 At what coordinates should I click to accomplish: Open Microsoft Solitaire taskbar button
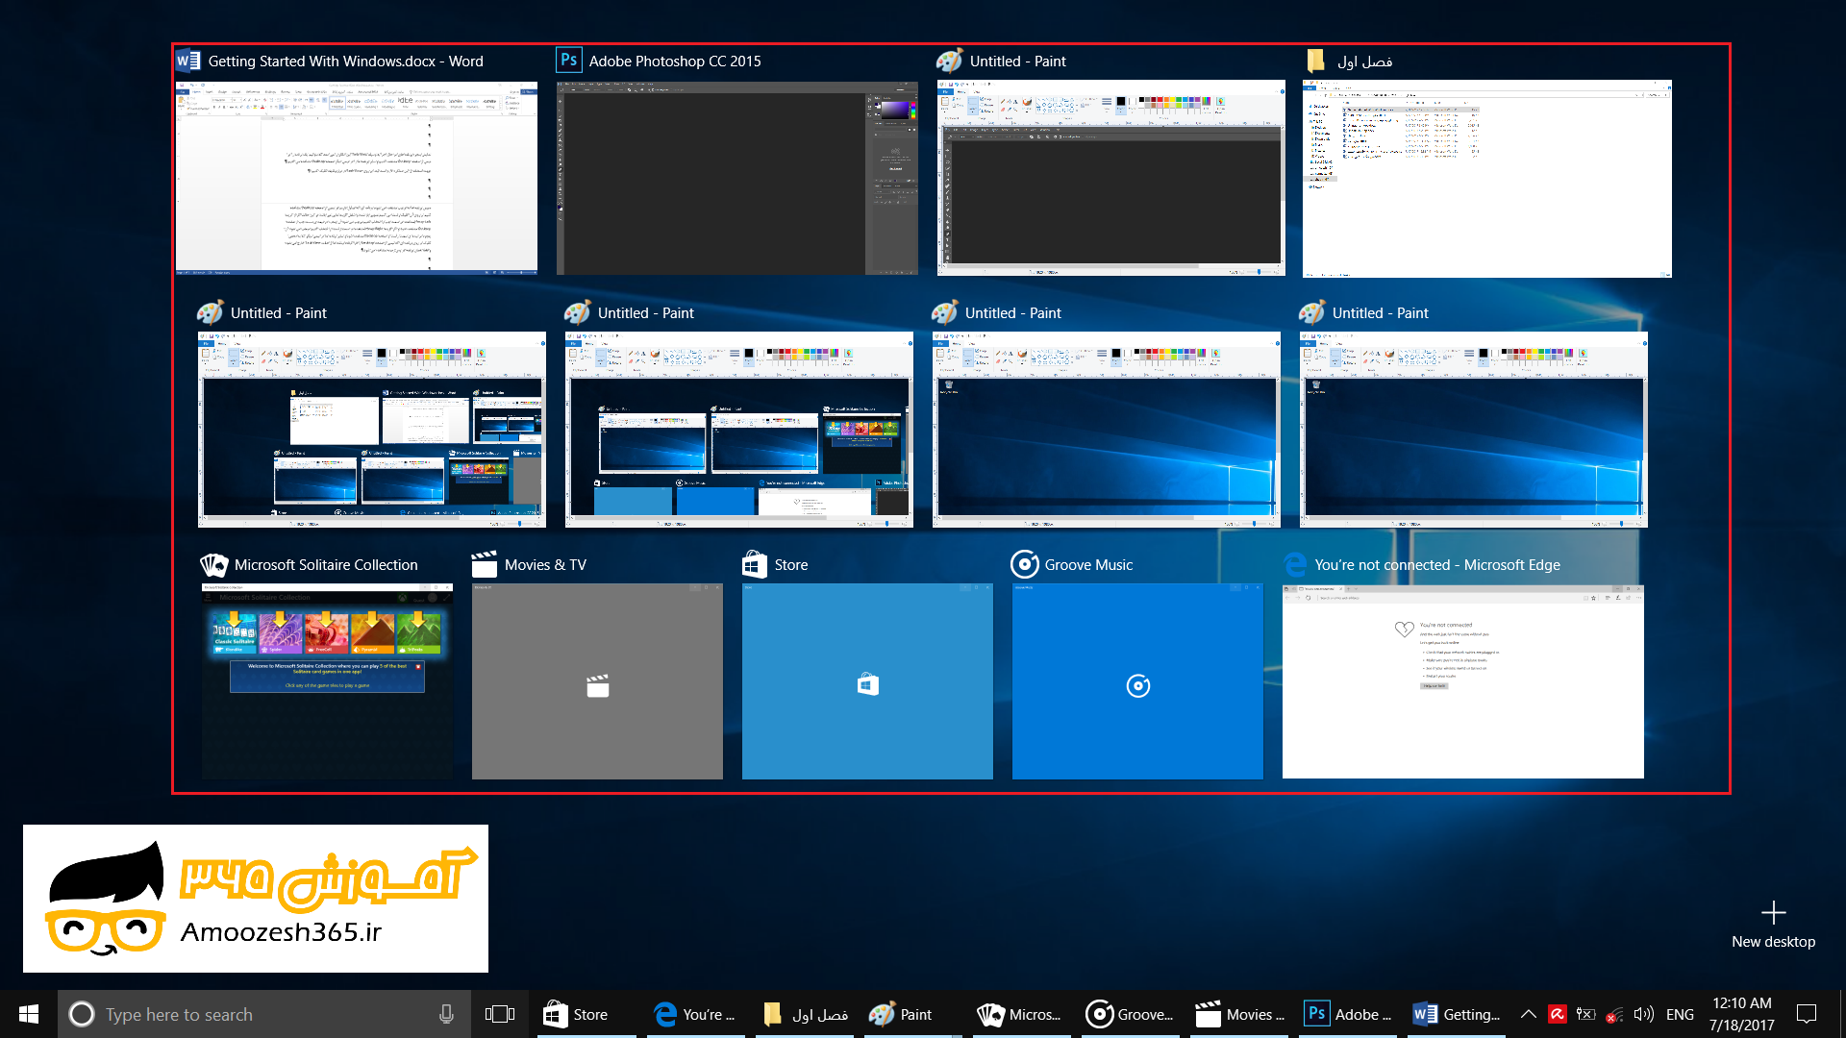tap(1021, 1014)
